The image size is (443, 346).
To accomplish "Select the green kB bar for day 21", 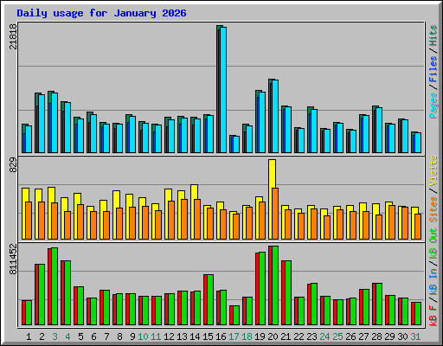I will (x=288, y=293).
